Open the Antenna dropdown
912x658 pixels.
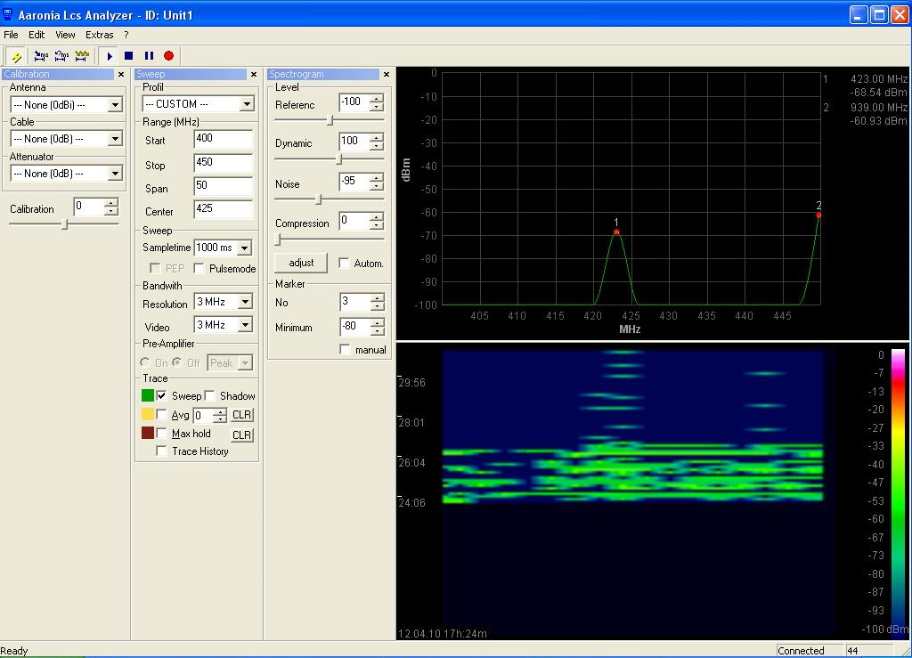pos(115,105)
